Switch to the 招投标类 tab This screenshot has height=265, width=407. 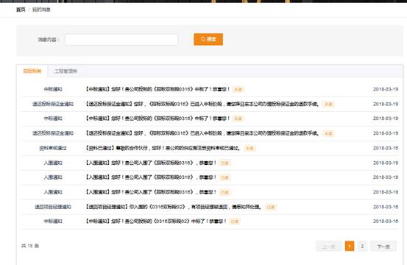[x=32, y=71]
